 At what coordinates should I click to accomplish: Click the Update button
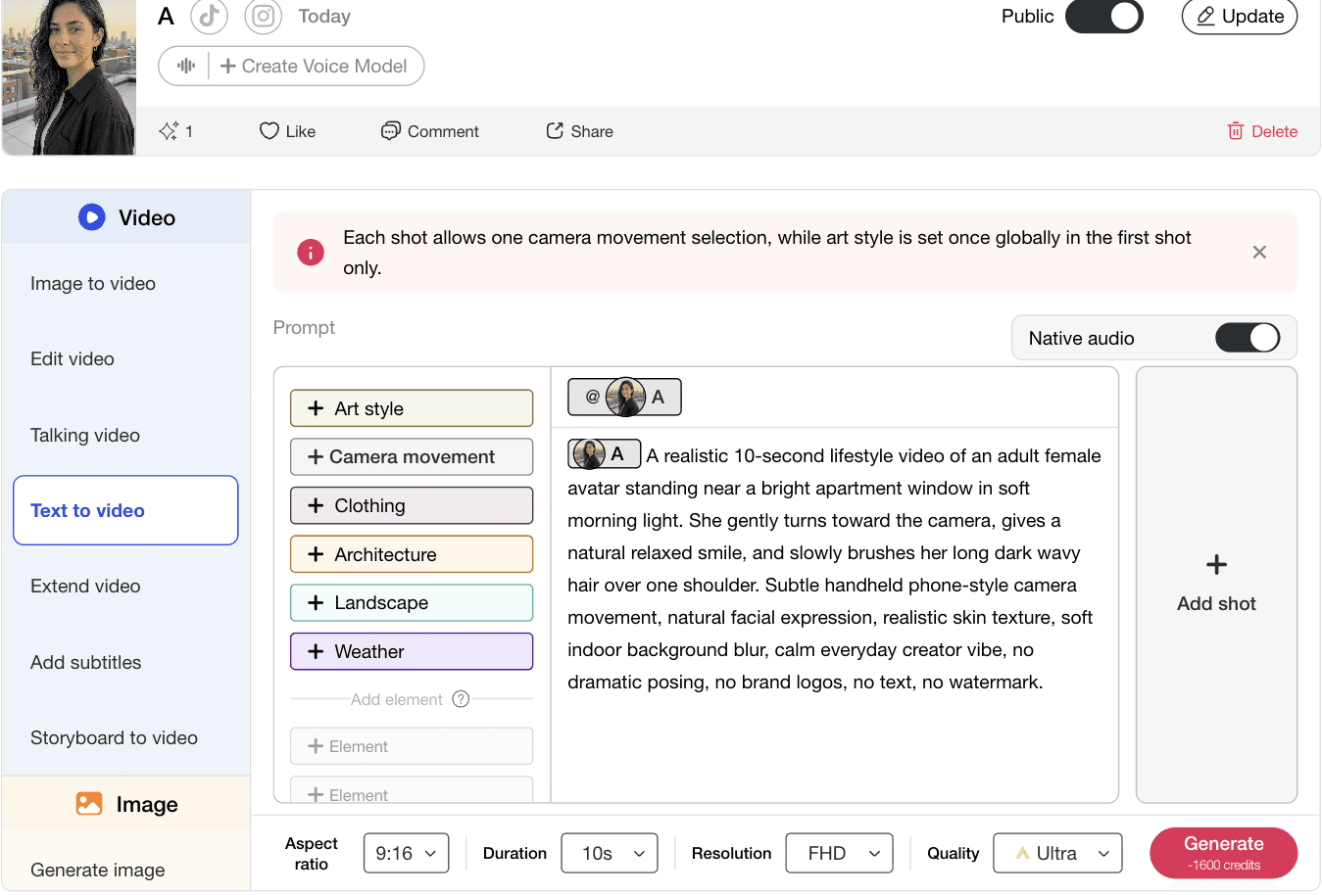point(1240,16)
